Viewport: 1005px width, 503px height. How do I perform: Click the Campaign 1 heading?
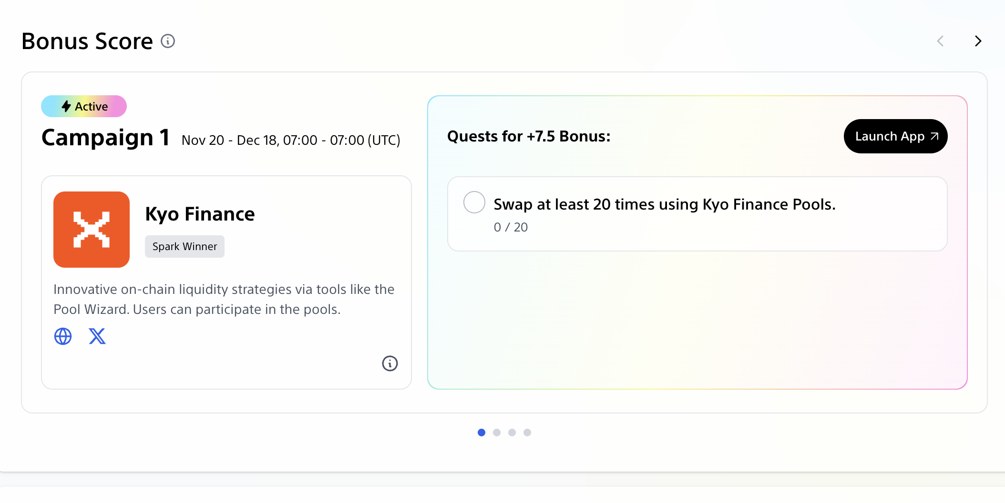coord(106,138)
